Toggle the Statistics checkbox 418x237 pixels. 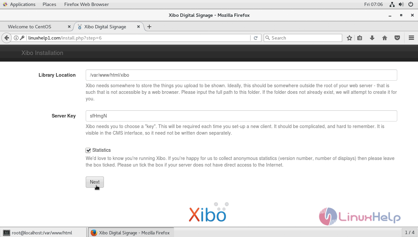point(88,150)
